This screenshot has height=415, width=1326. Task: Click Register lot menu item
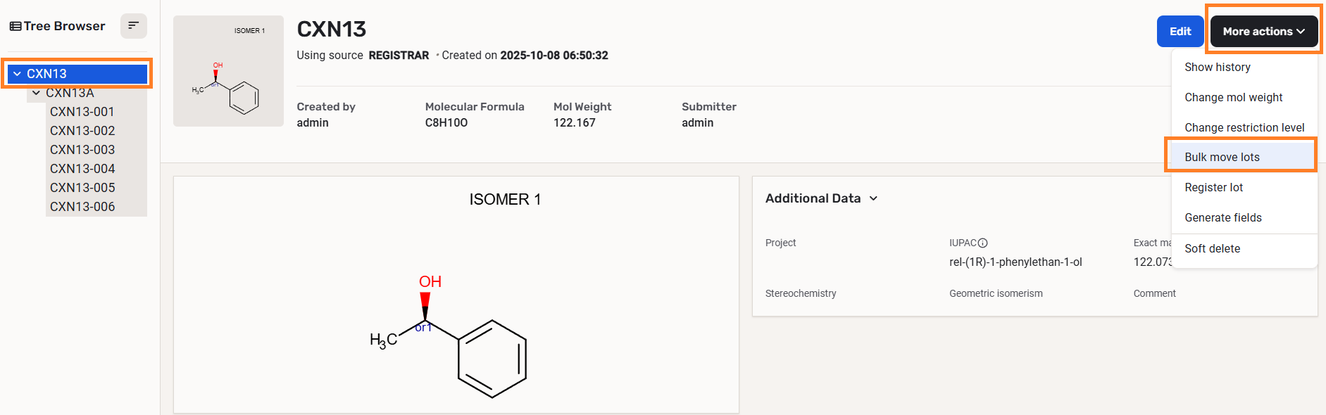[1213, 187]
